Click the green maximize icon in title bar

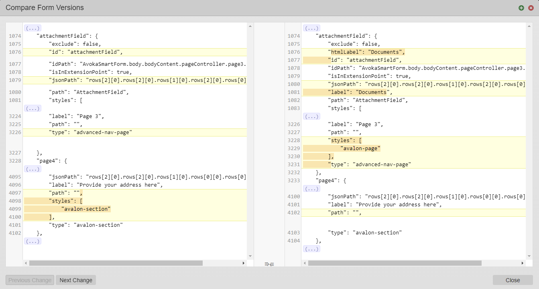[x=521, y=8]
